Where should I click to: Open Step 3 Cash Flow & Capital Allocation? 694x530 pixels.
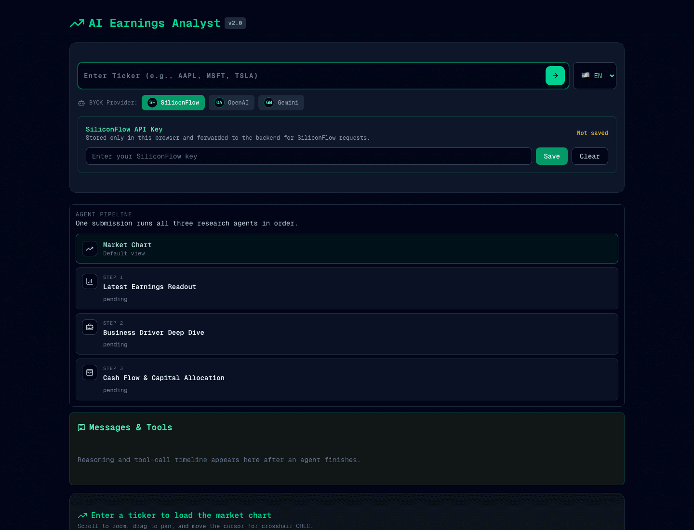[347, 379]
